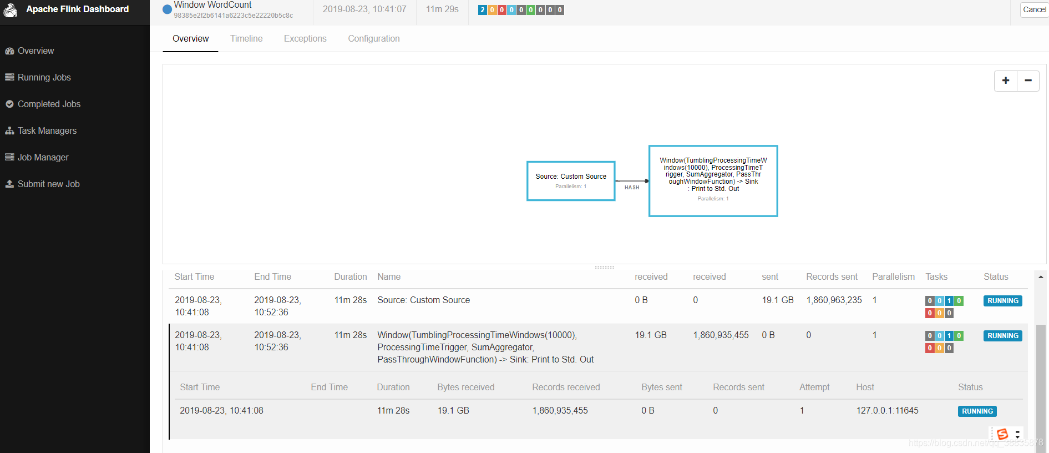Switch to the Timeline tab
The image size is (1049, 453).
pyautogui.click(x=246, y=38)
